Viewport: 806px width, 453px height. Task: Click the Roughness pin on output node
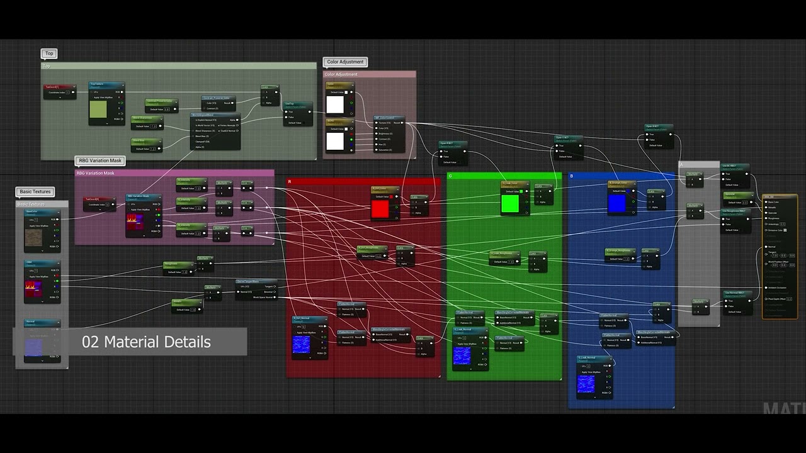766,218
